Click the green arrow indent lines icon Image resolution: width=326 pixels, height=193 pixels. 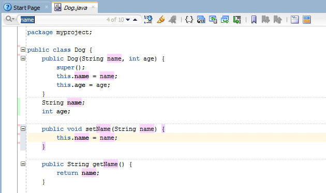[x=237, y=20]
